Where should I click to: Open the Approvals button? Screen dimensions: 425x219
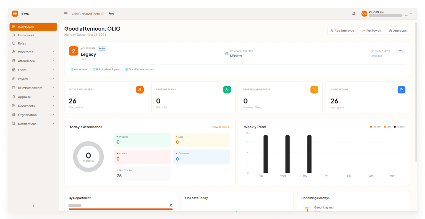click(x=398, y=31)
